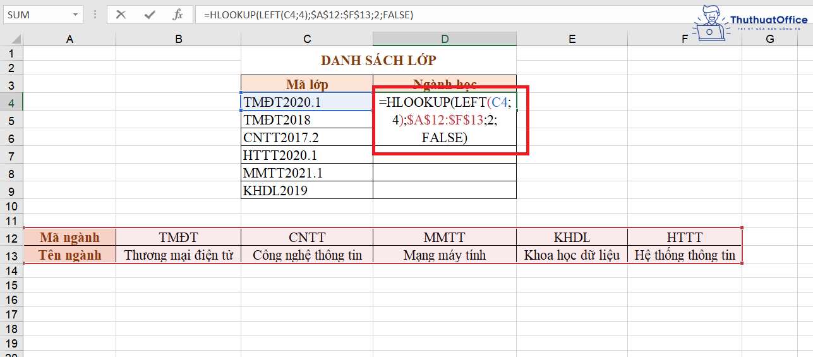Select row 19 header

tap(11, 342)
